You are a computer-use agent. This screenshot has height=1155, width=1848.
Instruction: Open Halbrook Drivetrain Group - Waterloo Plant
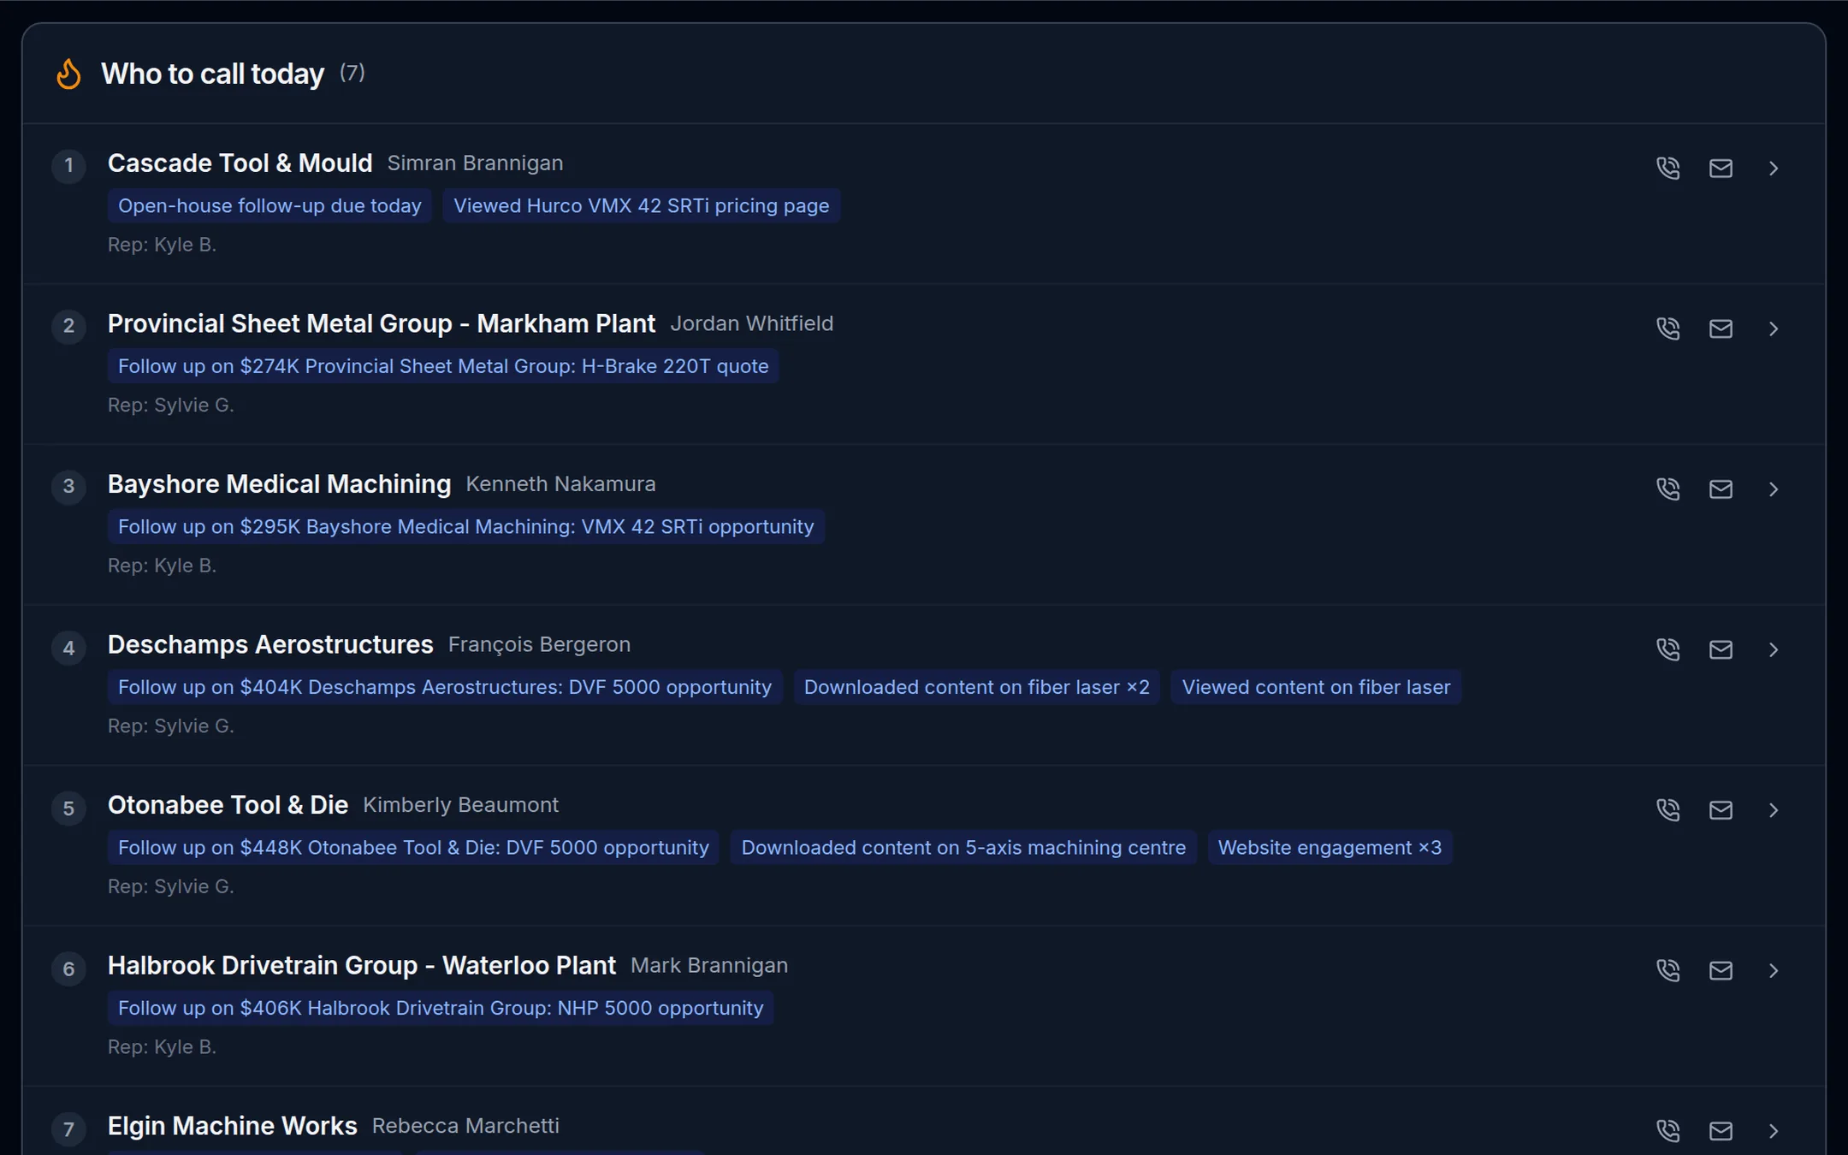pyautogui.click(x=362, y=965)
